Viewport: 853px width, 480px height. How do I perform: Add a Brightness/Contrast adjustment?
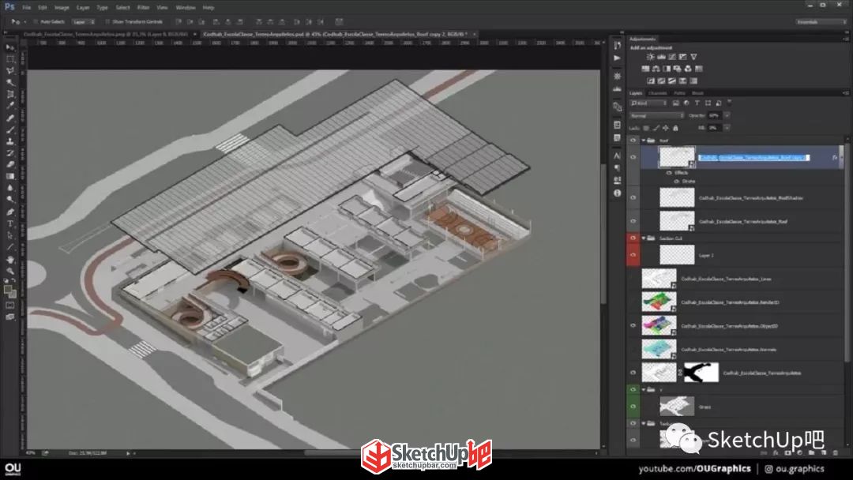[651, 57]
